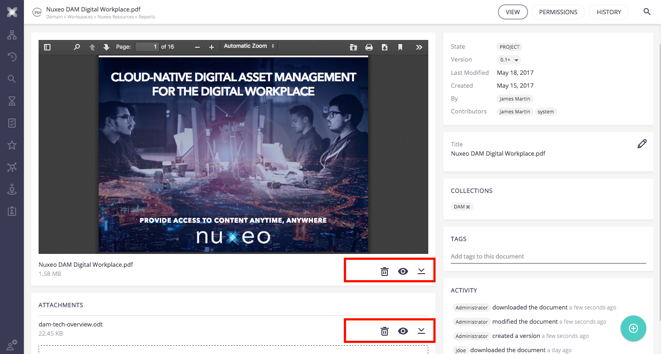Viewport: 661px width, 354px height.
Task: Open the expired hourglass sidebar icon
Action: coord(12,101)
